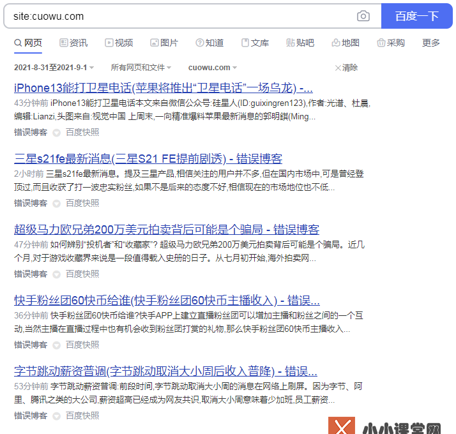Click the camera image search icon

tap(363, 16)
